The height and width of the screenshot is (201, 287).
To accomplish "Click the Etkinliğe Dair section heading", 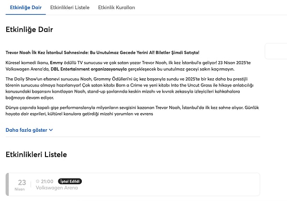I will pyautogui.click(x=29, y=30).
